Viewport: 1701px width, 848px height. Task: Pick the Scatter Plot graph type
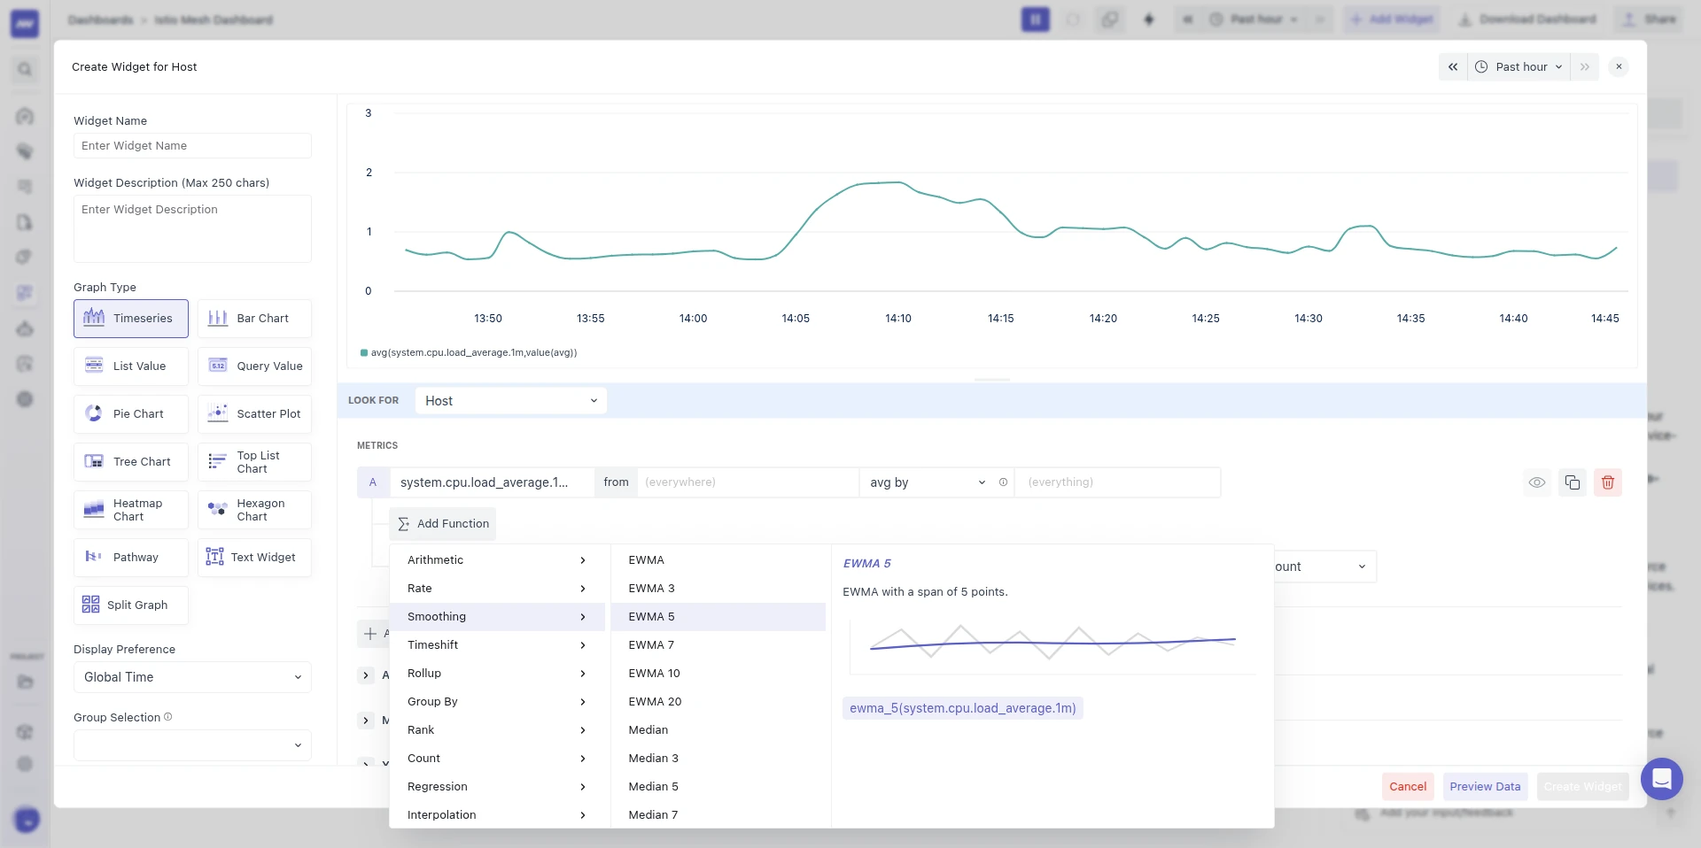point(254,414)
